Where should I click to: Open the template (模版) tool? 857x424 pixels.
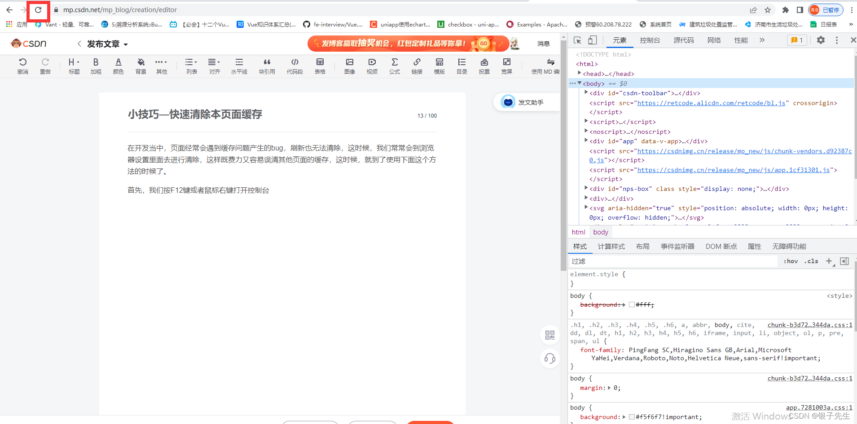[439, 66]
